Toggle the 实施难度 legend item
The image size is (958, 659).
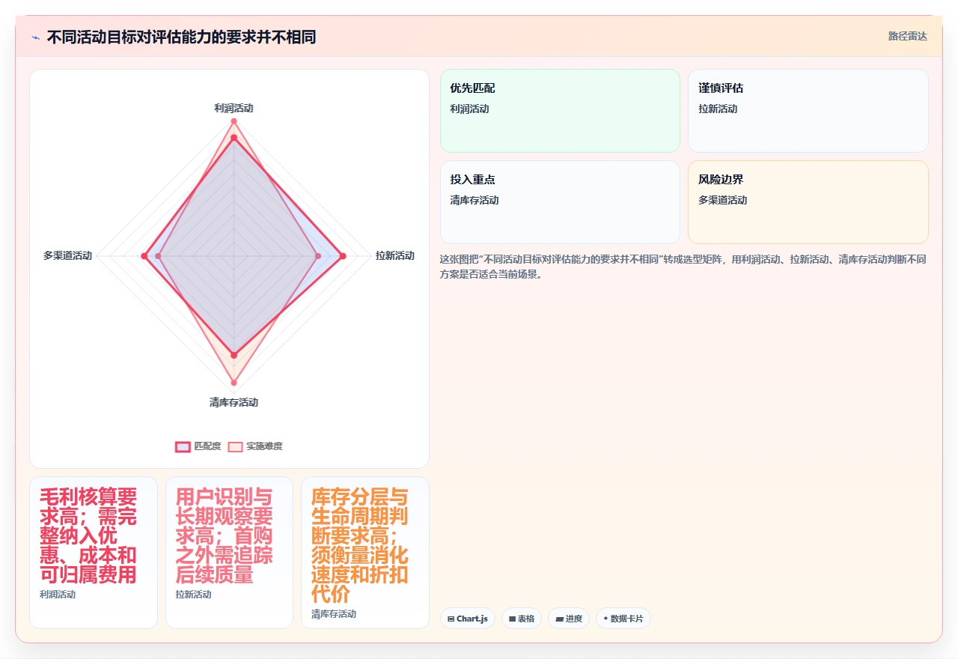(255, 446)
